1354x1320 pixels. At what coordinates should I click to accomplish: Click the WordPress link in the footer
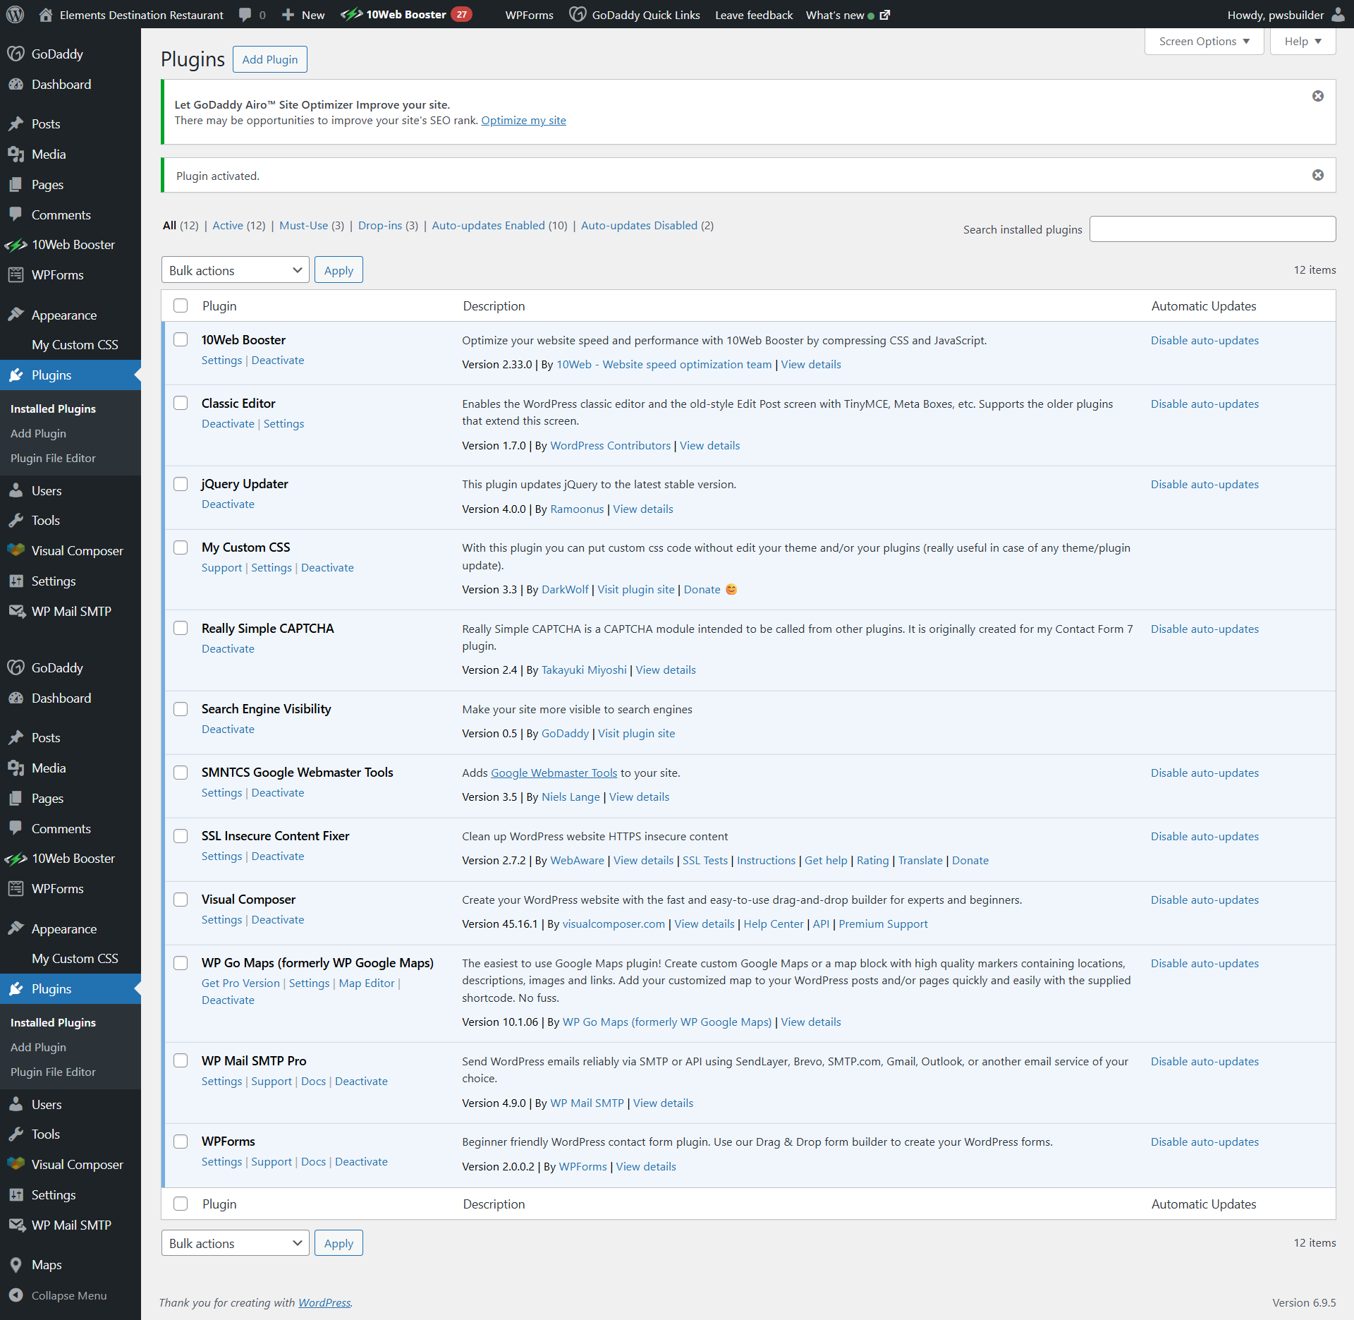[x=324, y=1302]
